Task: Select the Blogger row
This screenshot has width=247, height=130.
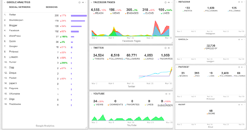Action: pos(45,26)
